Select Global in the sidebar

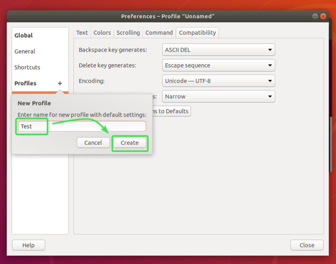coord(25,35)
